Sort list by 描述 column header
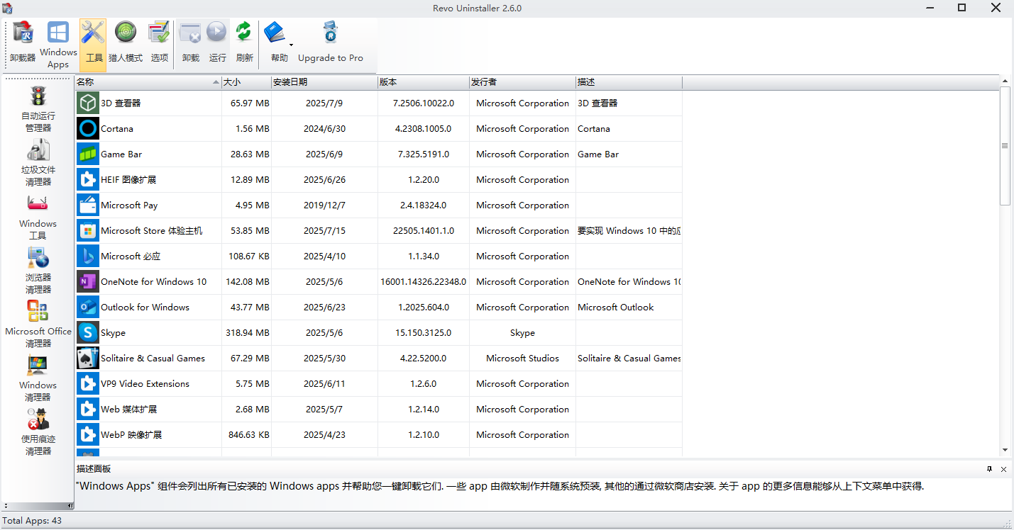 (629, 82)
